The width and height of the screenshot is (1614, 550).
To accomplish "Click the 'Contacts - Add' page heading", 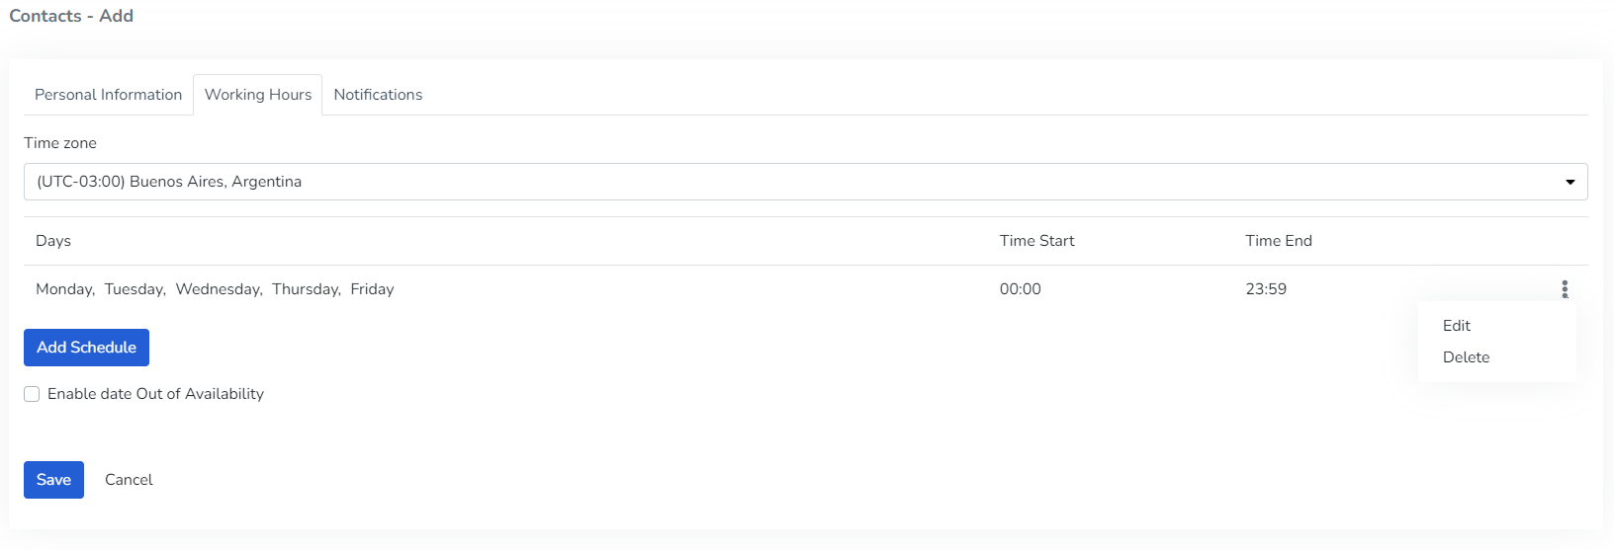I will (71, 16).
